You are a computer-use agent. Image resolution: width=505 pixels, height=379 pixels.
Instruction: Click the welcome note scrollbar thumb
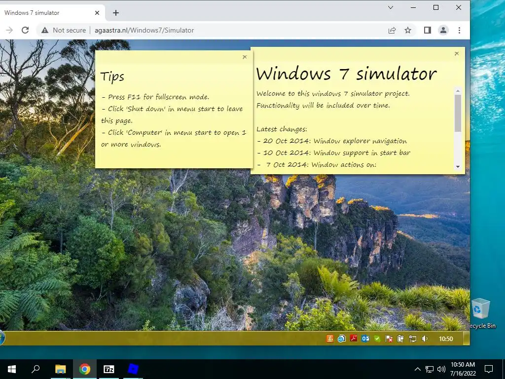coord(458,113)
